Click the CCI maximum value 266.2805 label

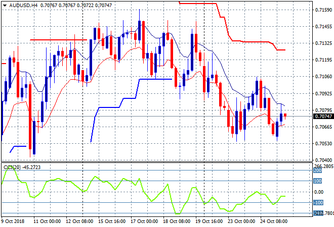(x=324, y=166)
